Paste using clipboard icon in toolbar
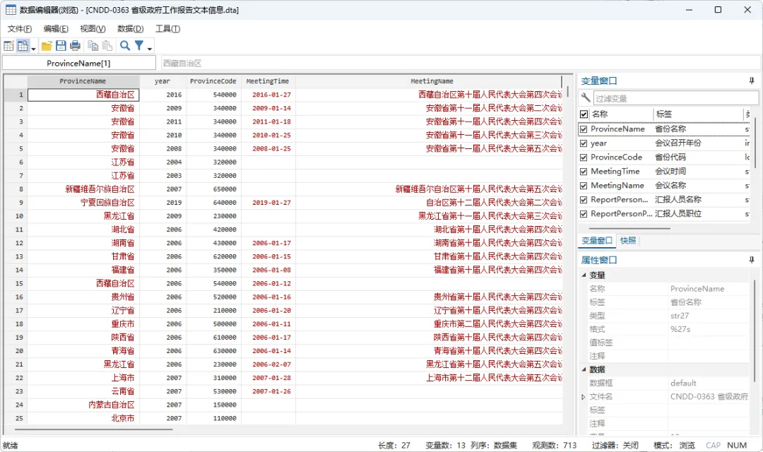Image resolution: width=763 pixels, height=452 pixels. tap(107, 46)
